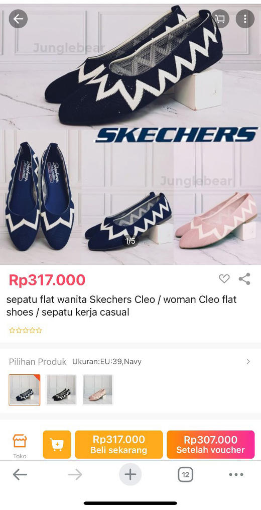Open the Ukuran EU:39, Navy selection

[106, 362]
